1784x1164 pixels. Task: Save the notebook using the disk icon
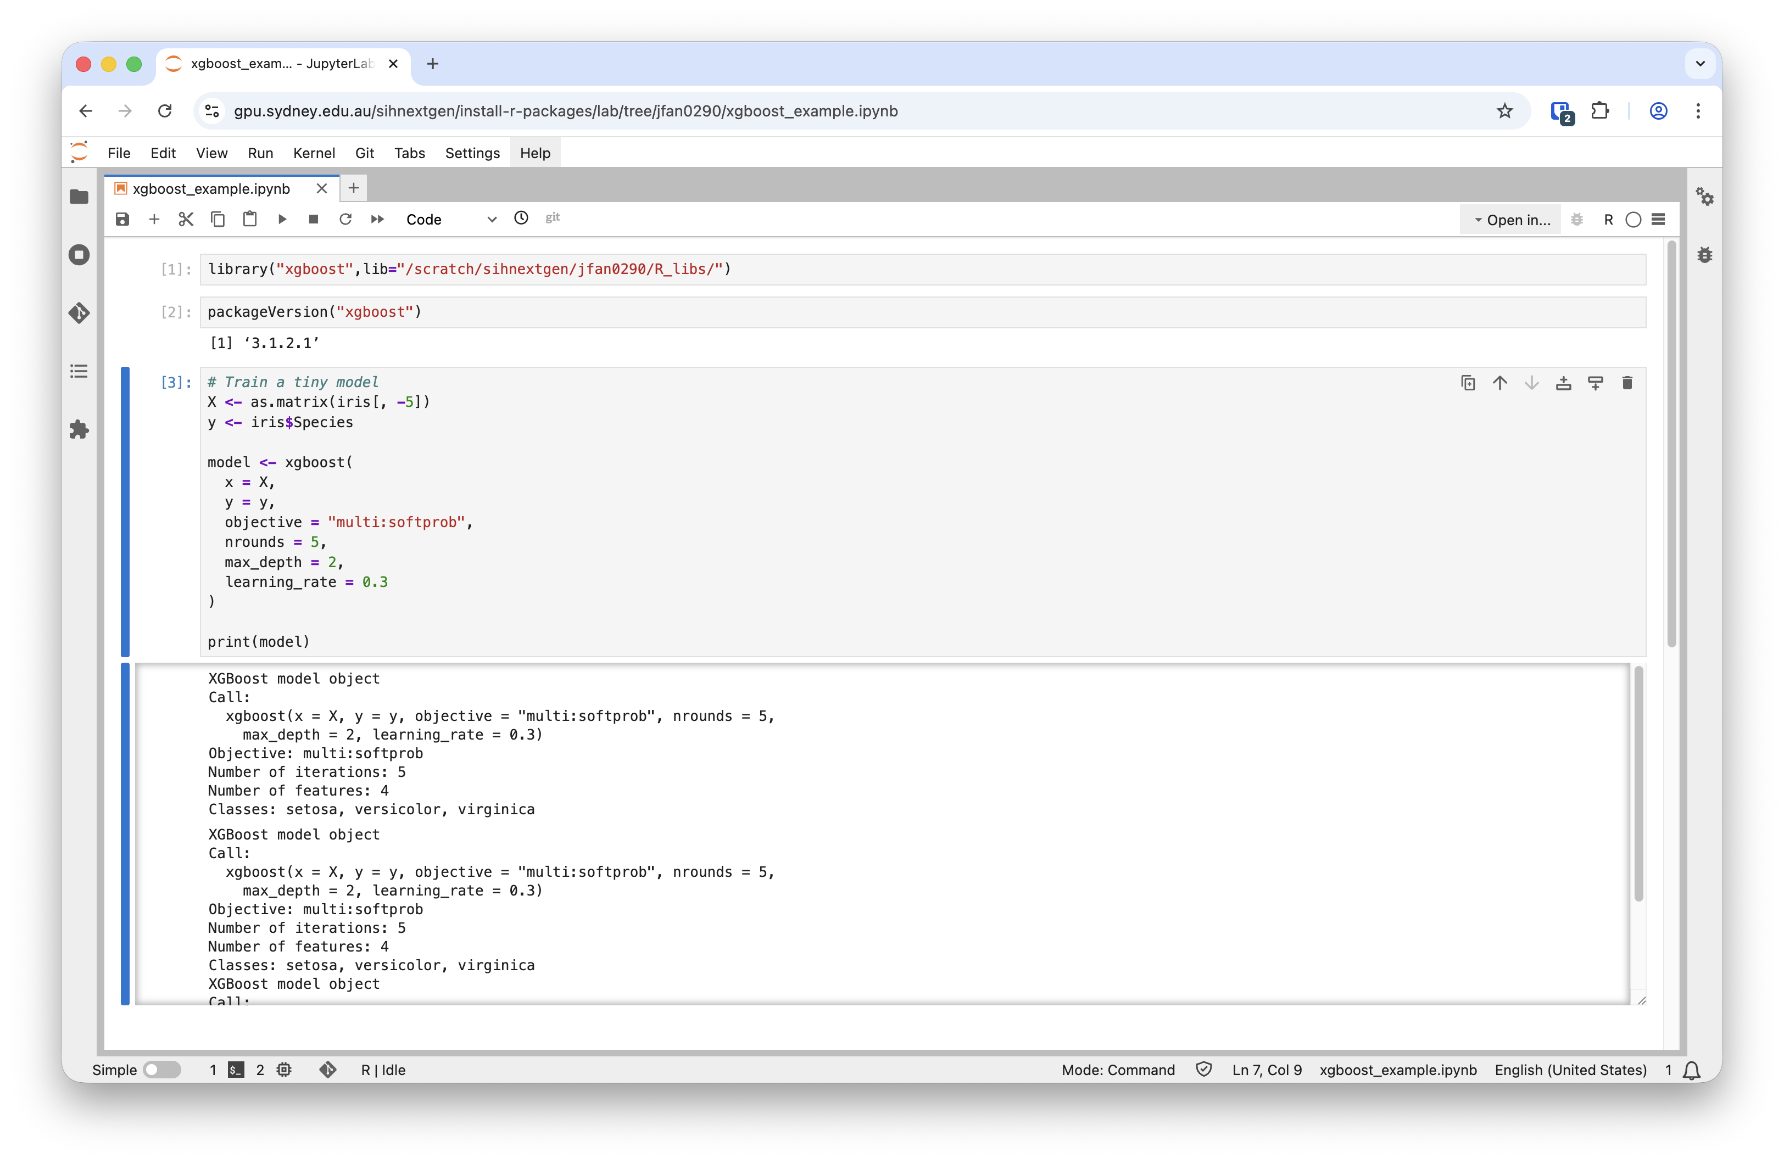point(122,219)
